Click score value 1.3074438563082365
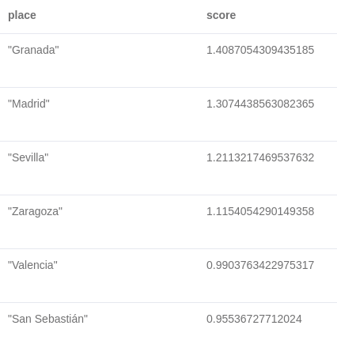This screenshot has width=337, height=352. pyautogui.click(x=260, y=104)
